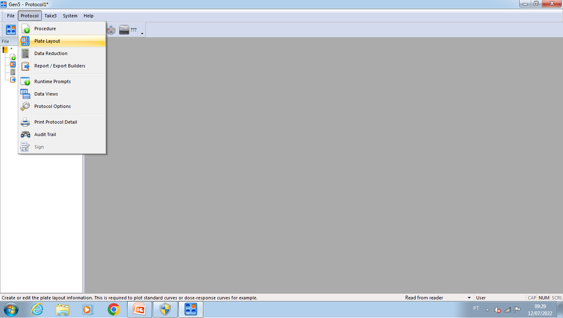Open the network signal icon in the system tray
The width and height of the screenshot is (563, 318).
507,310
